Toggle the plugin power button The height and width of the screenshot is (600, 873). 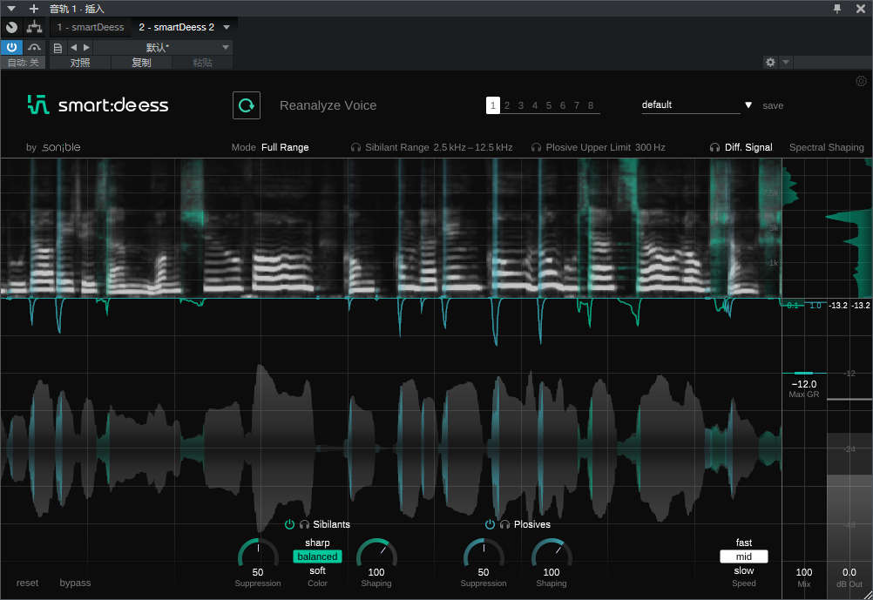point(11,47)
